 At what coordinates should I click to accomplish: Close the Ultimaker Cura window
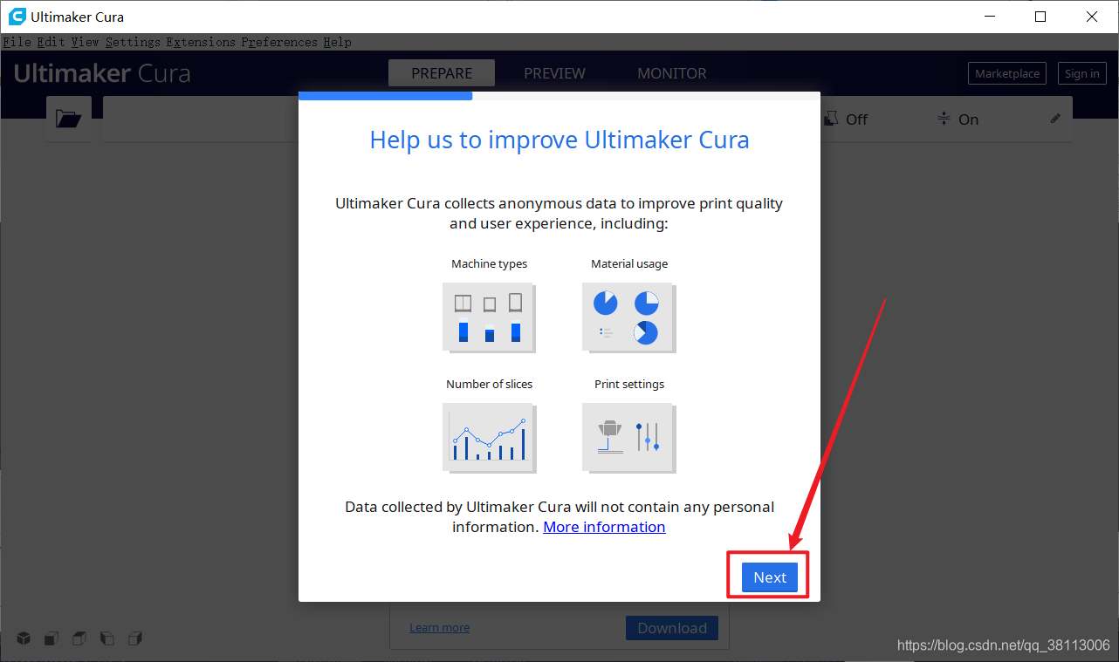click(1092, 17)
